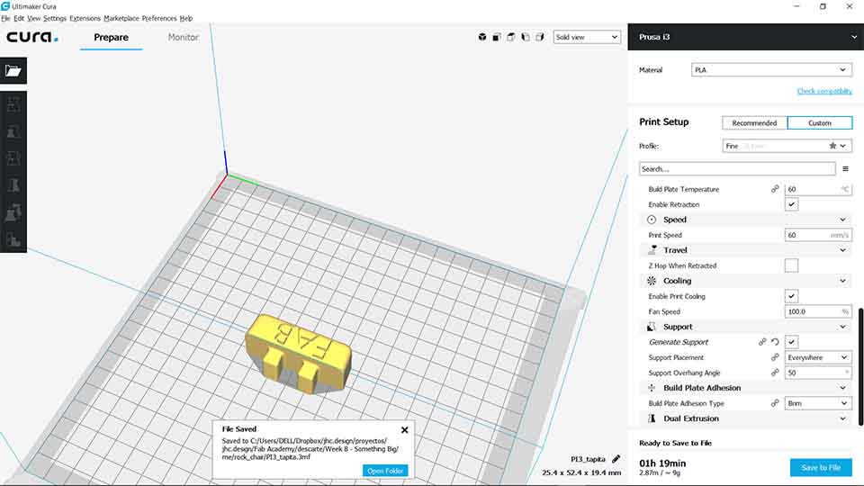The image size is (864, 486).
Task: Collapse the Build Plate Adhesion section
Action: click(745, 388)
